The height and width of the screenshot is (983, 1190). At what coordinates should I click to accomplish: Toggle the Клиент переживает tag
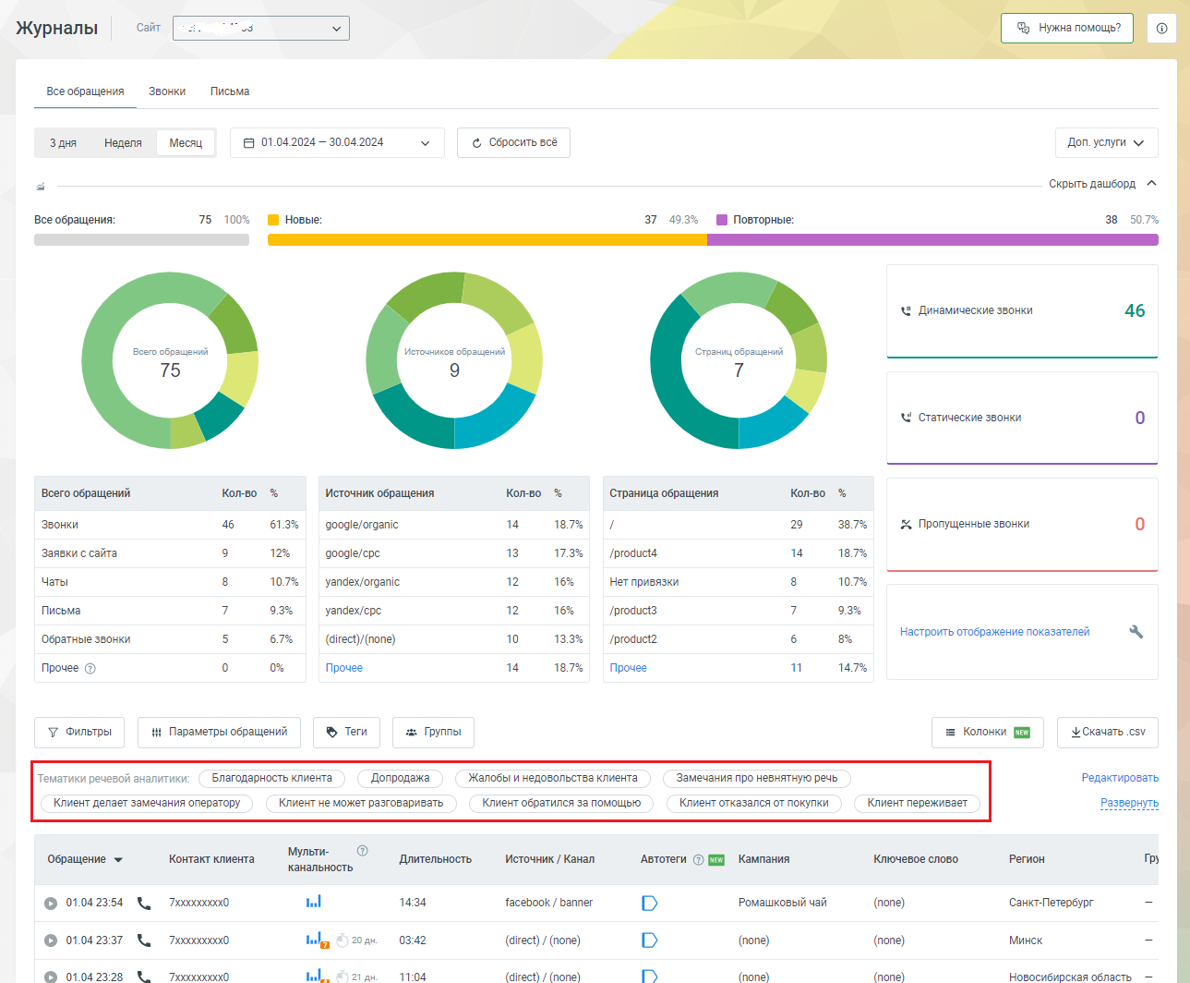(917, 804)
